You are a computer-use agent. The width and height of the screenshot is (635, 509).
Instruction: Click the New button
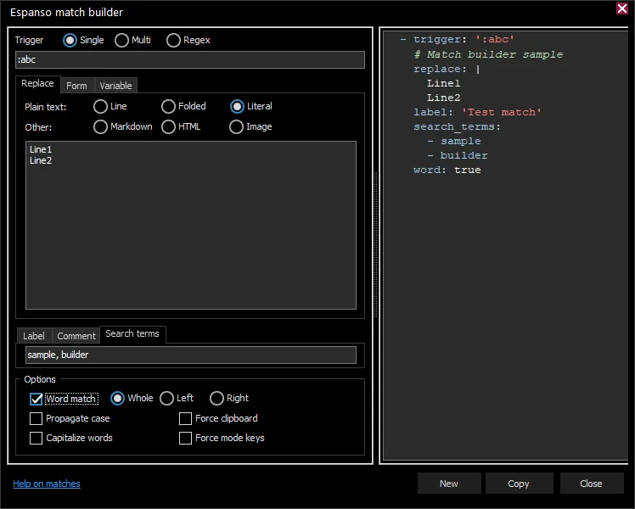(449, 484)
